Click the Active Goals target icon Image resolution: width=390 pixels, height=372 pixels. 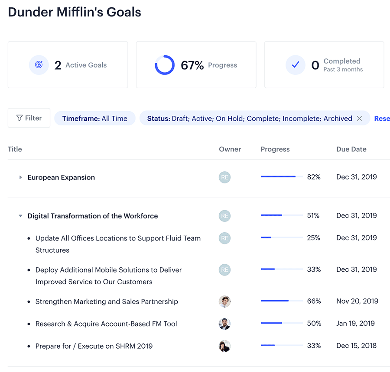39,65
